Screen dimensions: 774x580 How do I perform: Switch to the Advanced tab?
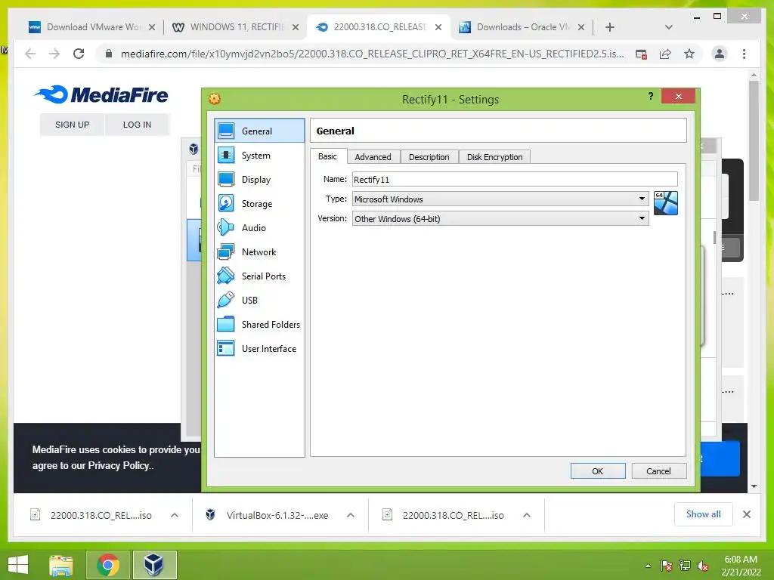(373, 157)
